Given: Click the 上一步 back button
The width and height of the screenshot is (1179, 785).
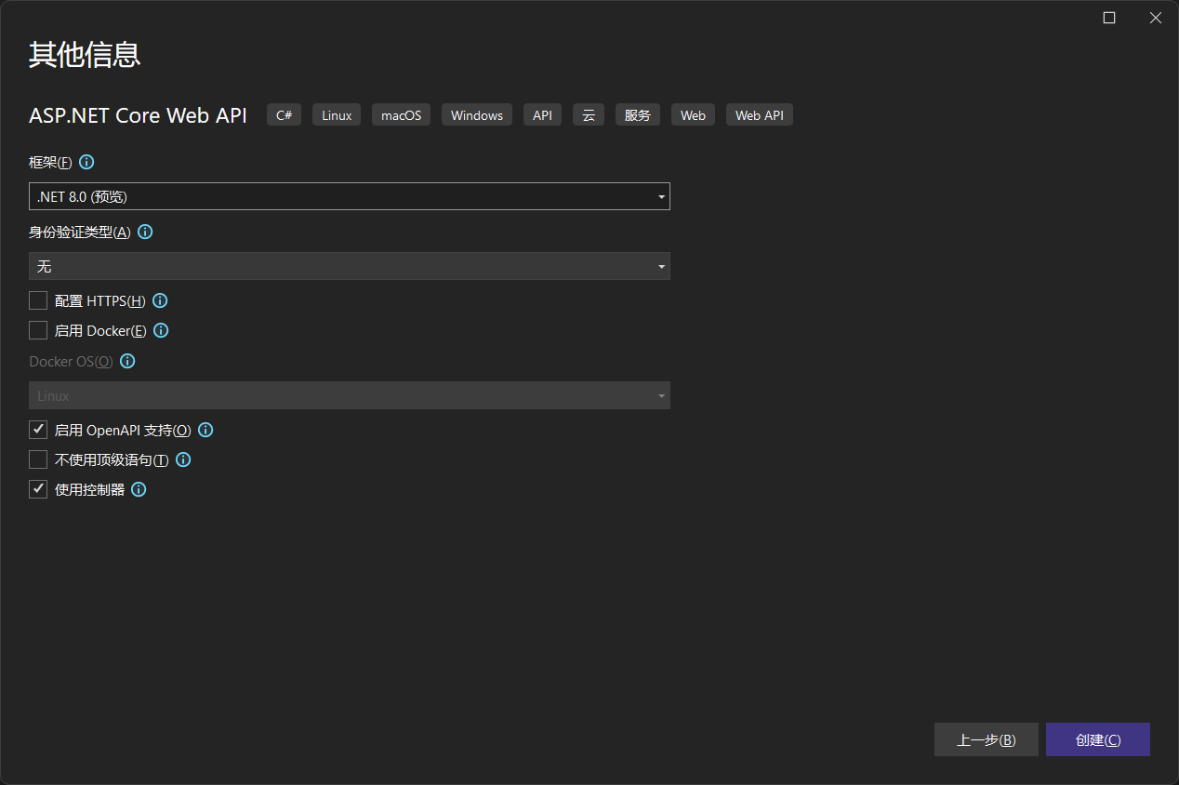Looking at the screenshot, I should click(x=987, y=739).
